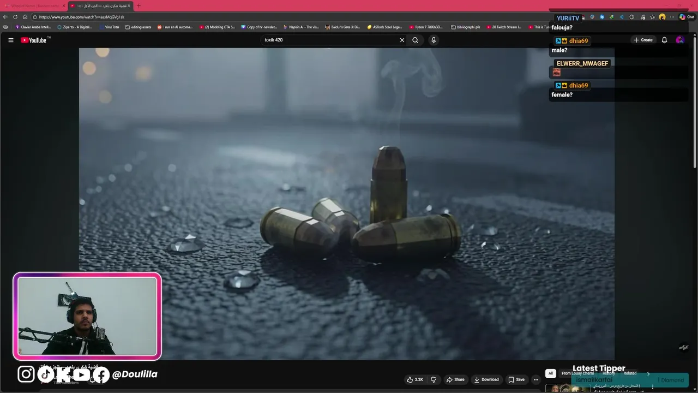Image resolution: width=698 pixels, height=393 pixels.
Task: Go back with the browser back arrow
Action: pos(5,17)
